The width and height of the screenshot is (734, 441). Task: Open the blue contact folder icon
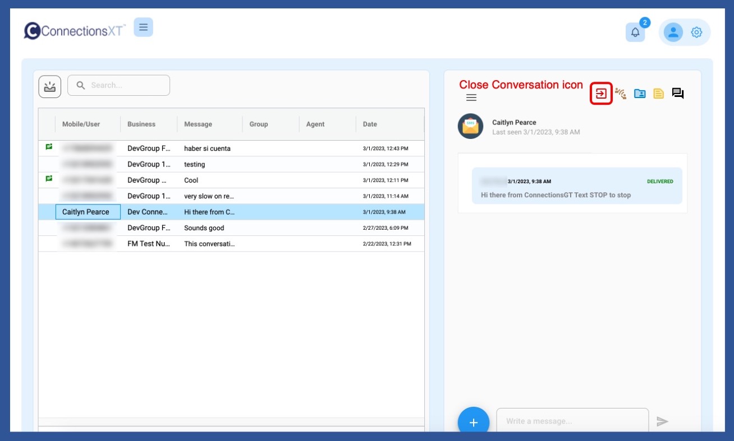tap(640, 94)
